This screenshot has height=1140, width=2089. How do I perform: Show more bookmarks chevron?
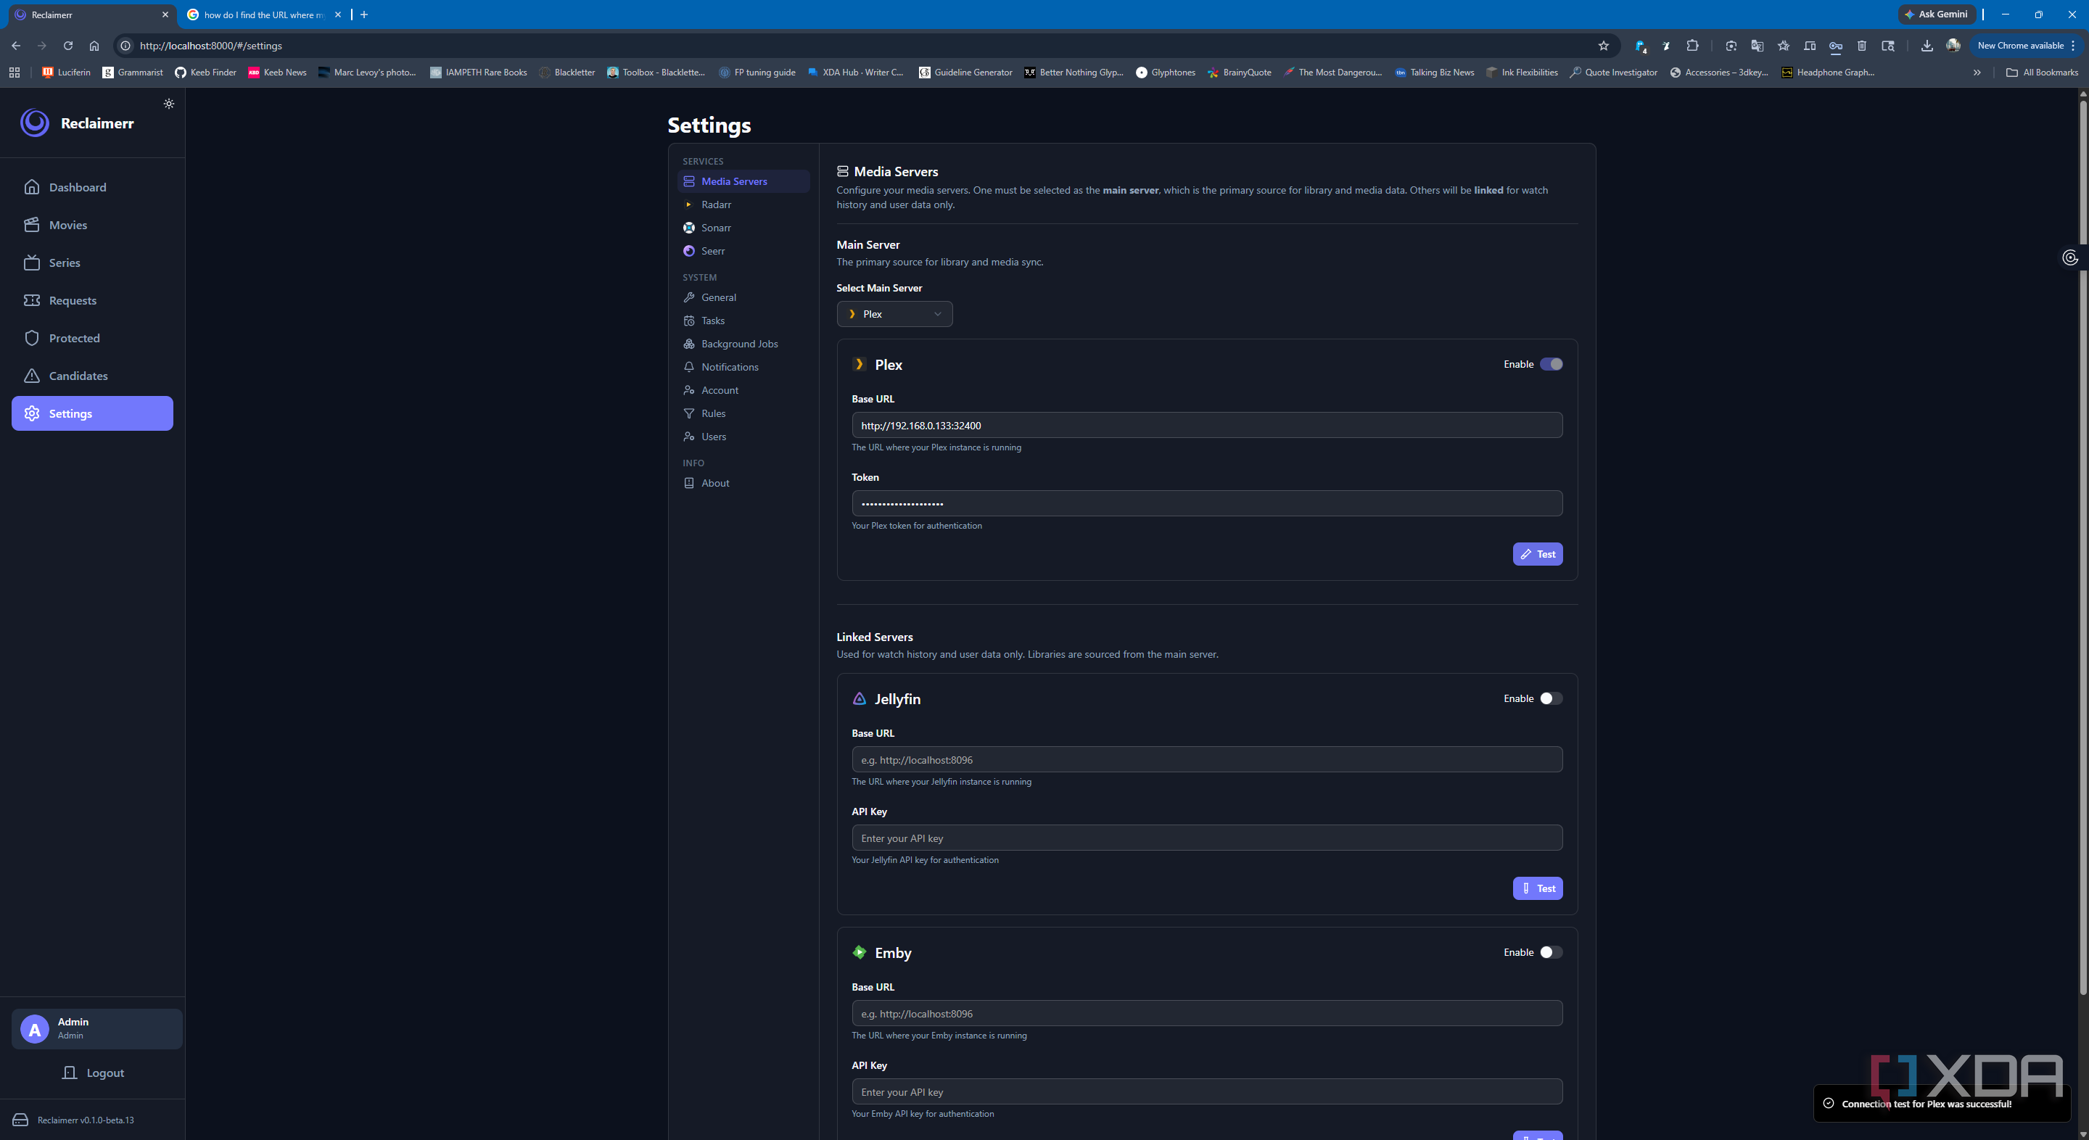click(1977, 73)
